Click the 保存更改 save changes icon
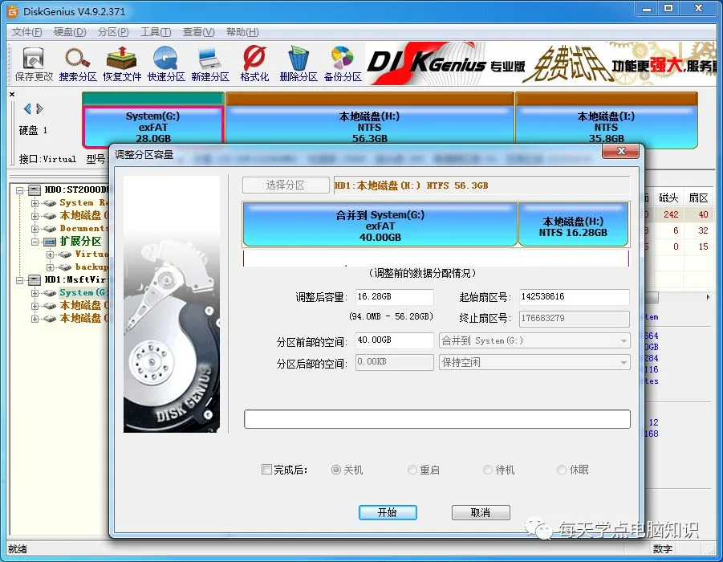 click(x=34, y=64)
